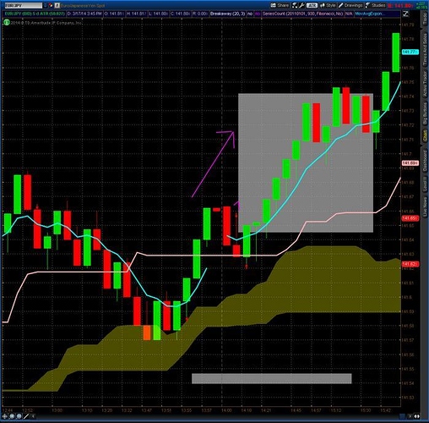This screenshot has height=423, width=429.
Task: Click the SeriesCount study label
Action: pos(302,14)
